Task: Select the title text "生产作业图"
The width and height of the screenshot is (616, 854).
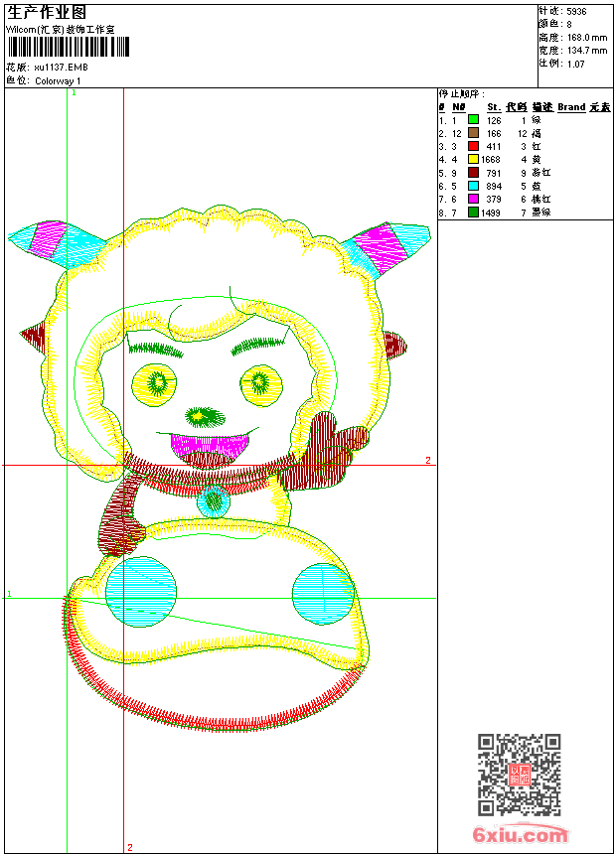Action: (x=47, y=13)
